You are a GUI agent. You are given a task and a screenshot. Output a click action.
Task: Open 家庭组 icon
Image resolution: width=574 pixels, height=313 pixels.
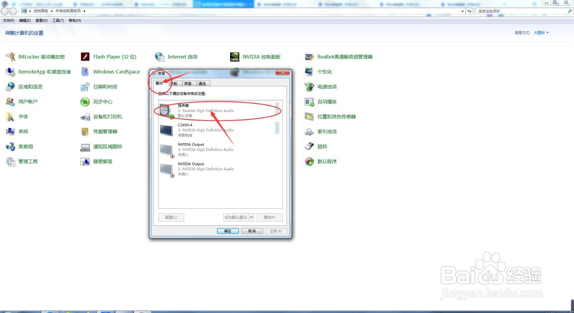(10, 147)
